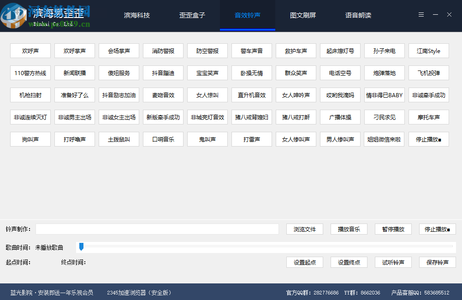
Task: Play the 欢呼声 cheering sound effect
Action: 30,51
